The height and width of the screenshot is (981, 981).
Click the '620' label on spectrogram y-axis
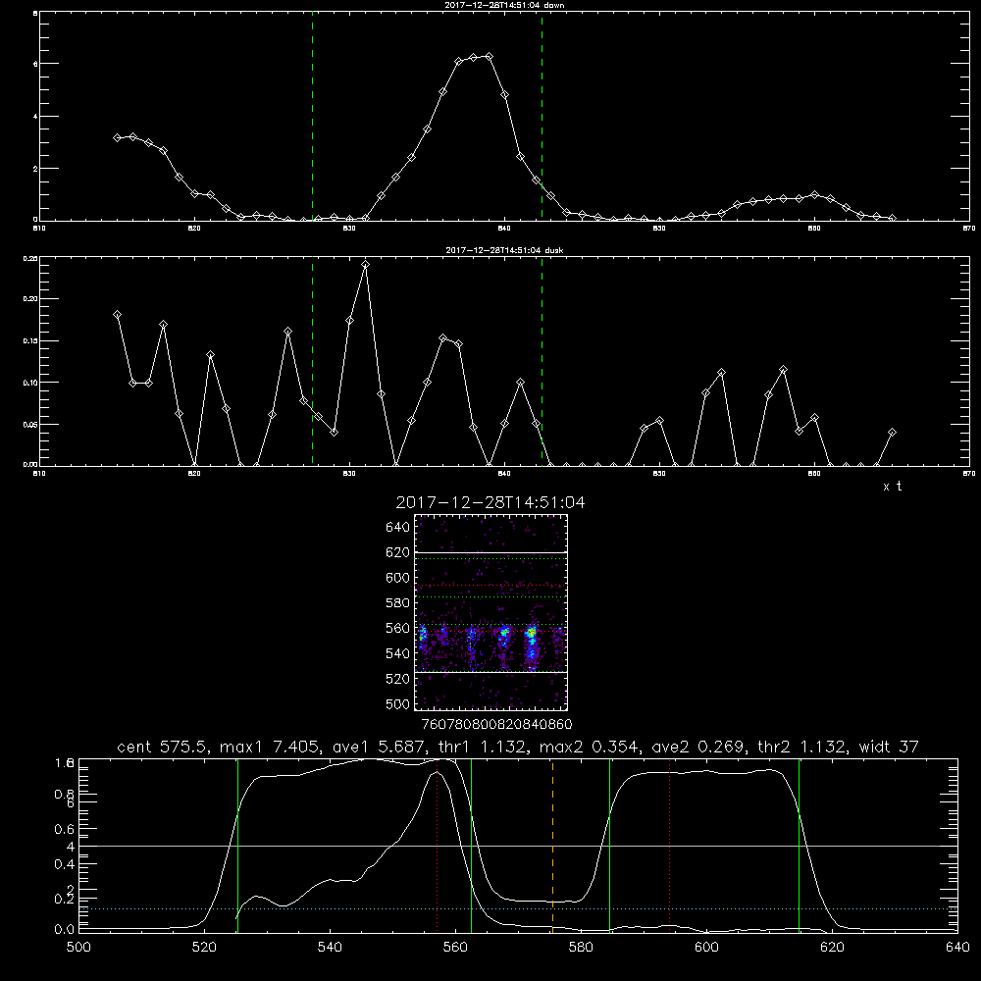tap(398, 552)
